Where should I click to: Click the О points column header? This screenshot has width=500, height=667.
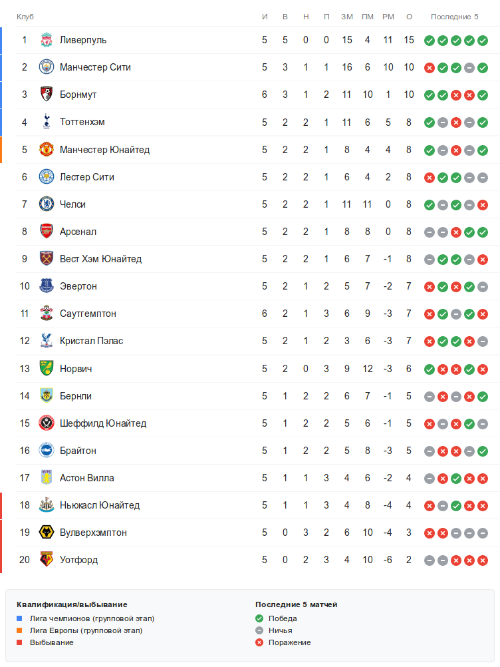click(x=409, y=17)
